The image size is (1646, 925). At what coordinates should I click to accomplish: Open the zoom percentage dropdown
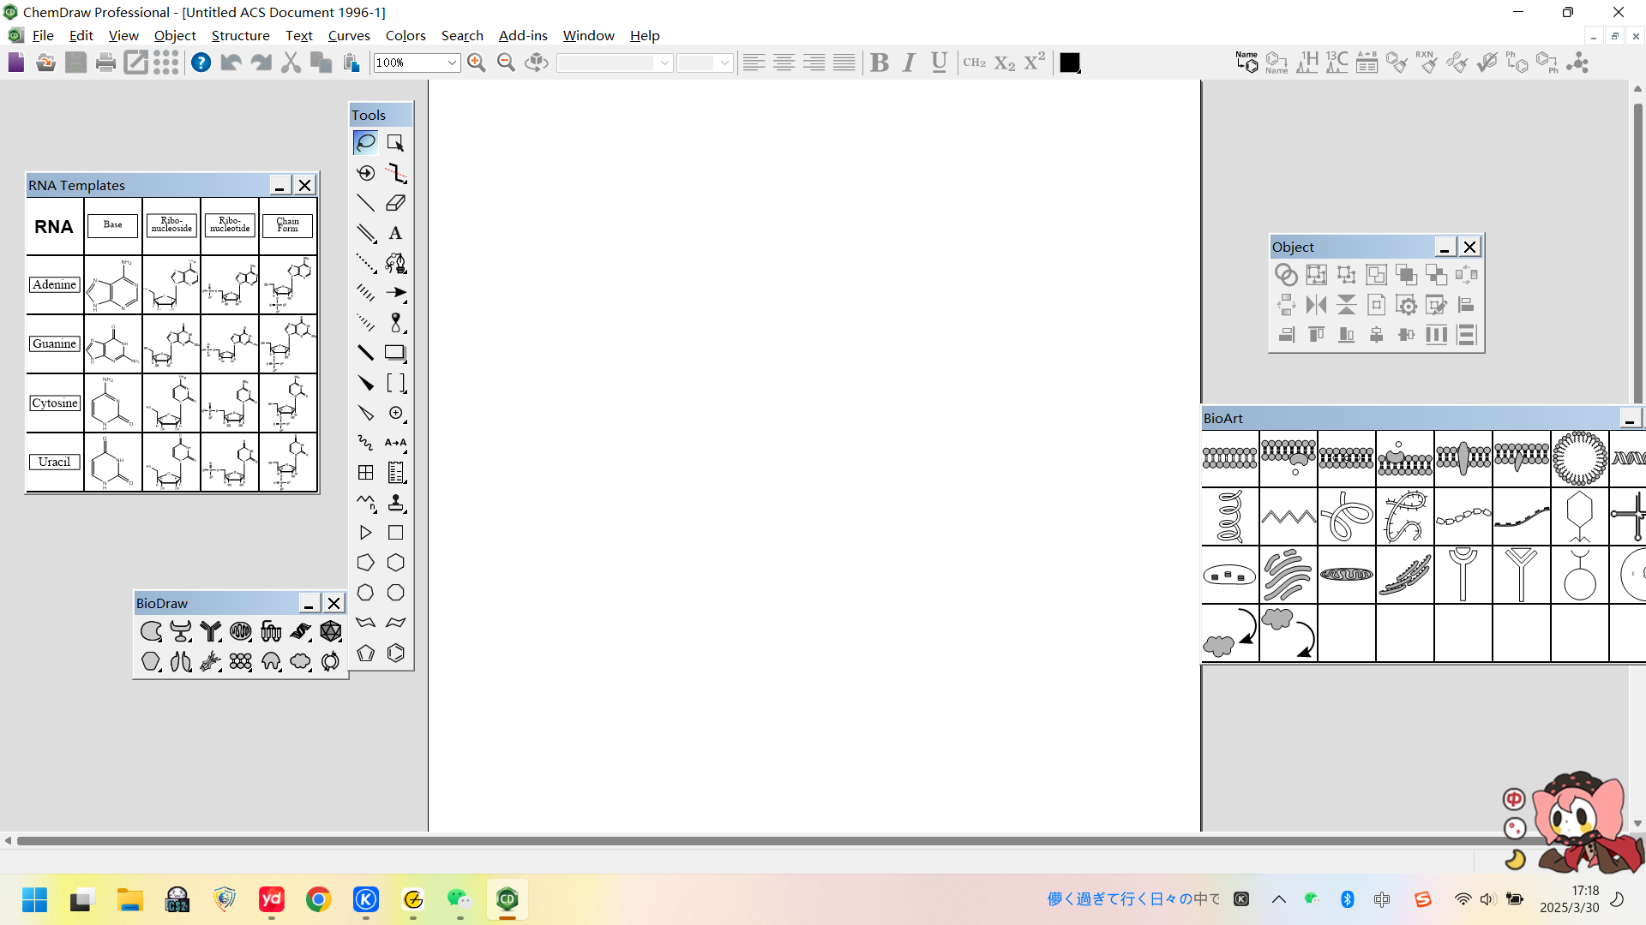coord(451,63)
